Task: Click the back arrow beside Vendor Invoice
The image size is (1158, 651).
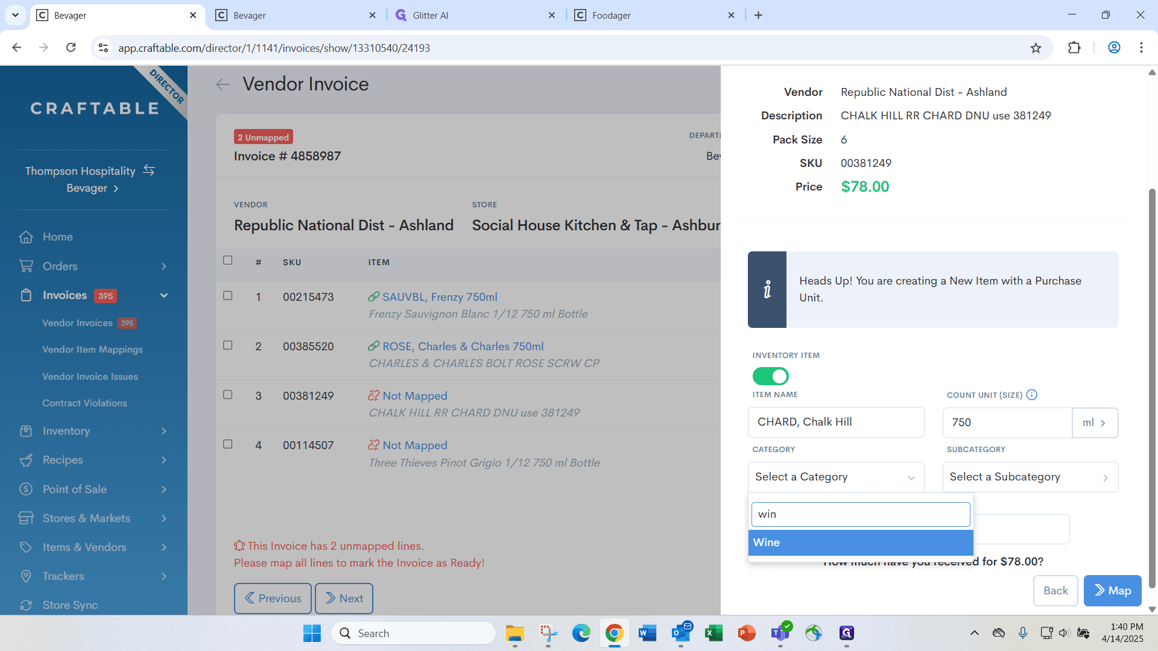Action: point(223,84)
